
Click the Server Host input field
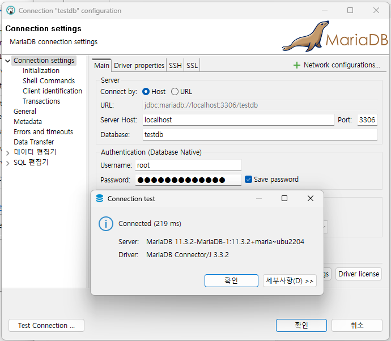(x=239, y=120)
